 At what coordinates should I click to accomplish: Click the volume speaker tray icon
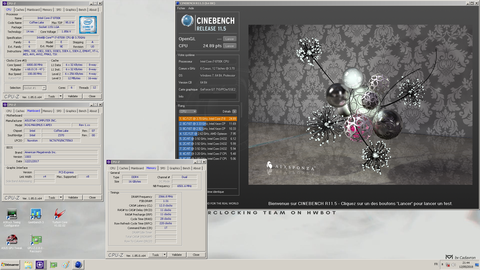click(454, 265)
